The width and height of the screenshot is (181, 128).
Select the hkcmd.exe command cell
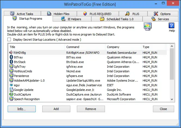pos(73,71)
